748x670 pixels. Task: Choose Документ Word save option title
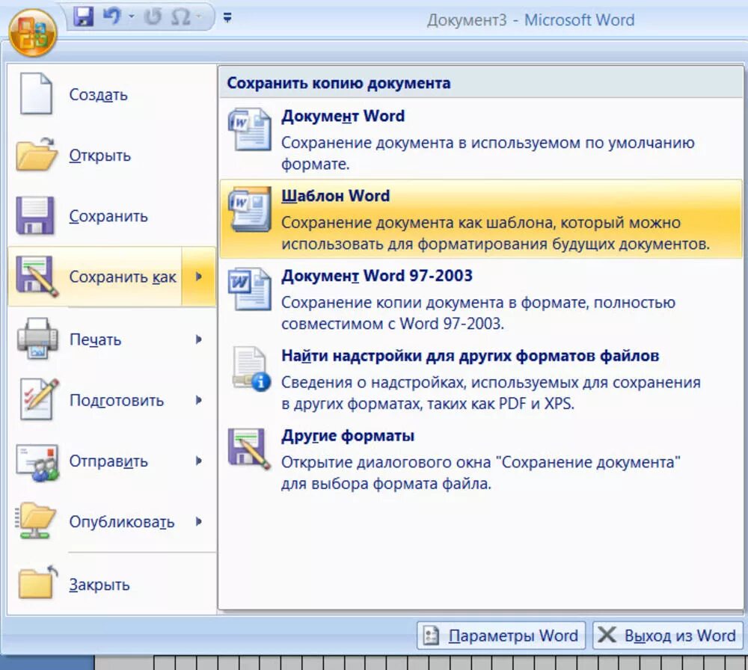pyautogui.click(x=343, y=116)
